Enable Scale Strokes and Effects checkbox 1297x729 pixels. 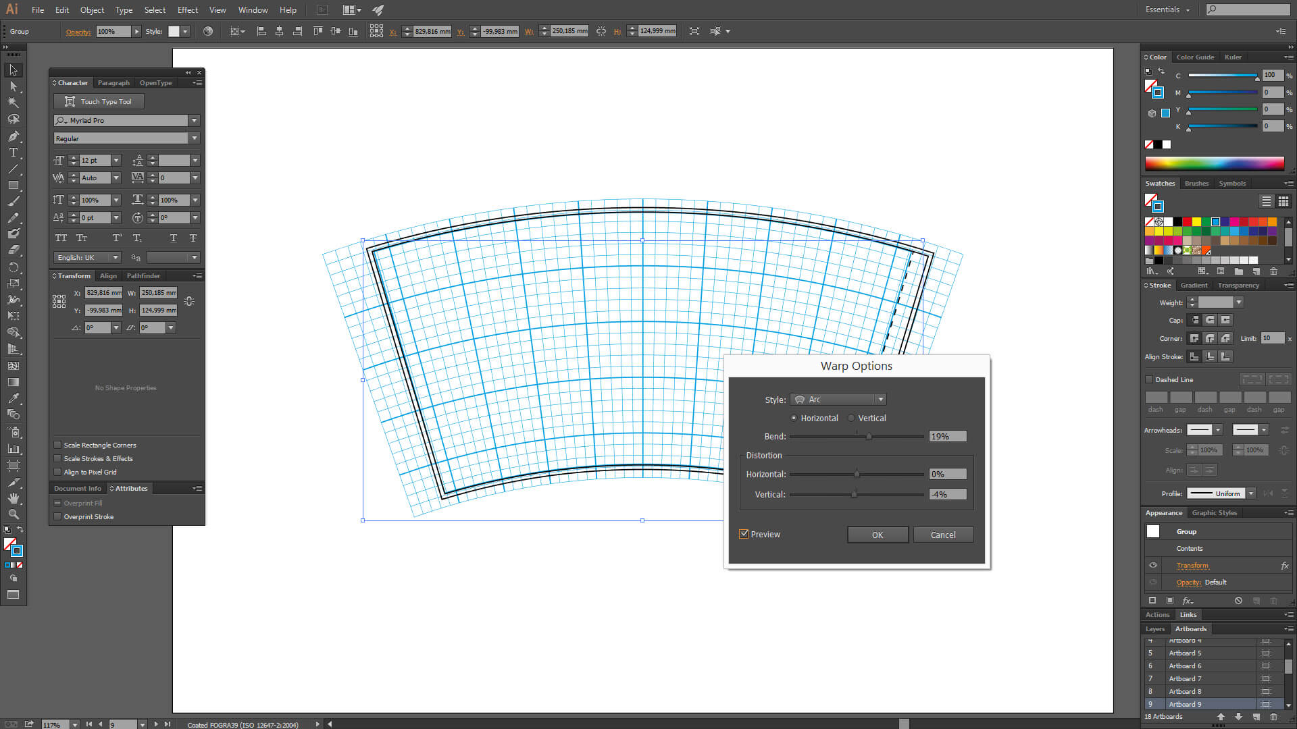point(57,458)
